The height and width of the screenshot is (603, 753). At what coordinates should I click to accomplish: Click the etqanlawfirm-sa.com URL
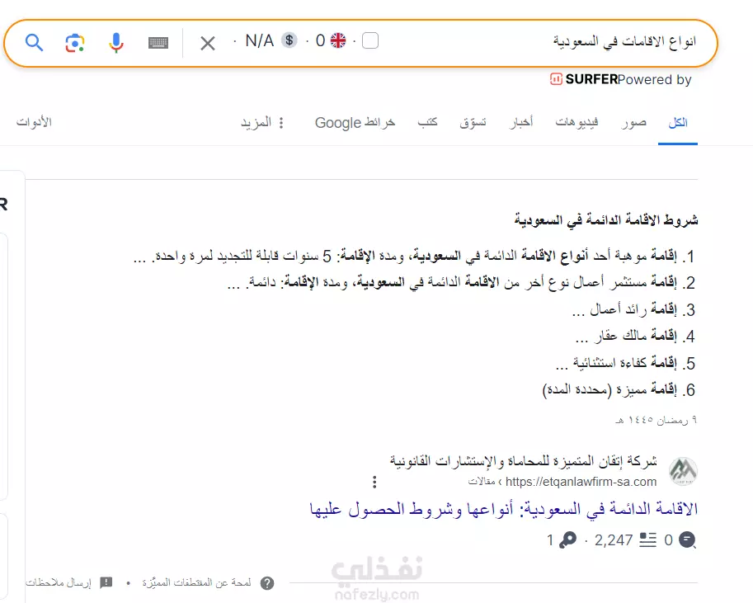coord(581,482)
